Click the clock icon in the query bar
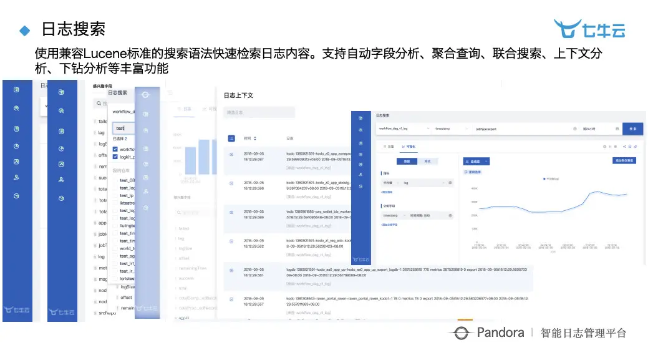This screenshot has height=350, width=648. (x=575, y=129)
